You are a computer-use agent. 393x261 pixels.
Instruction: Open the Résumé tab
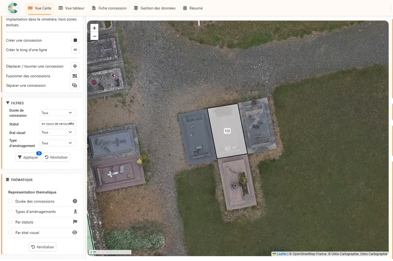coord(193,8)
